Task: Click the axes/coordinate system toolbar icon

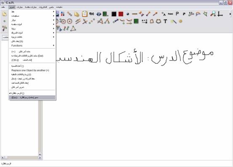Action: pos(220,14)
